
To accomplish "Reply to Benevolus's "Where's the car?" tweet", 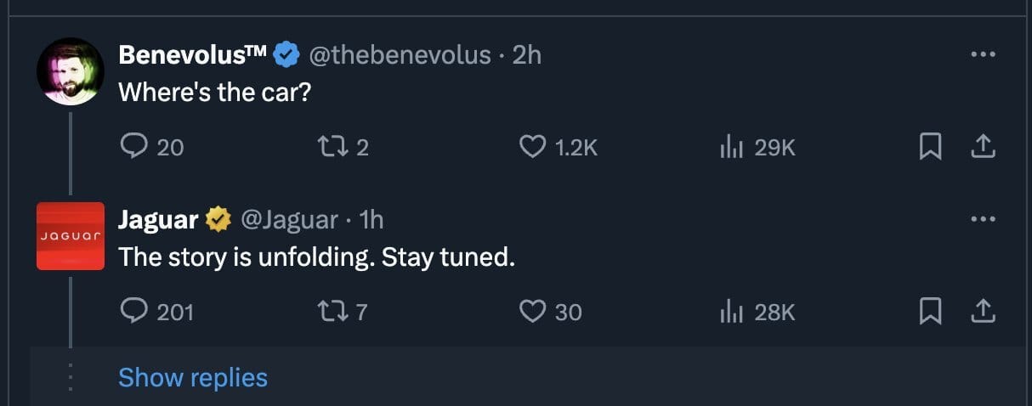I will 135,148.
